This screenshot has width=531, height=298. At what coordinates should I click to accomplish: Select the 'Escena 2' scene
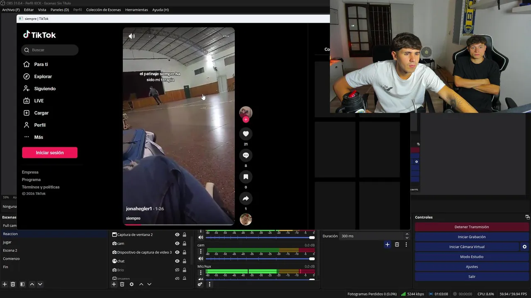click(x=54, y=250)
